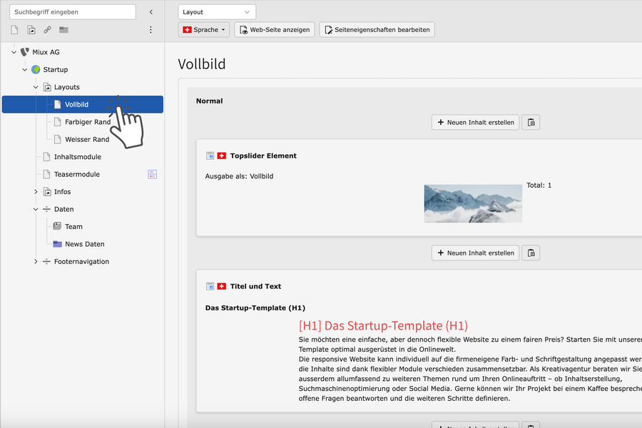Screen dimensions: 642x428
Task: Expand the Infos tree node
Action: point(36,191)
